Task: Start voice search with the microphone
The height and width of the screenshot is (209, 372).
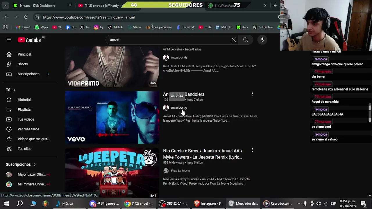Action: (262, 40)
